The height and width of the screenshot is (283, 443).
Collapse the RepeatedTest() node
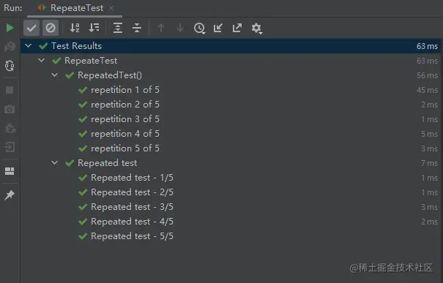pos(54,75)
